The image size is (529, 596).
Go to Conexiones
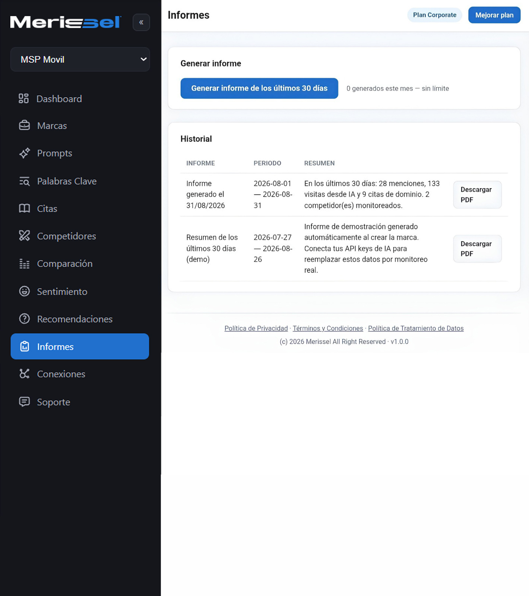[x=80, y=374]
